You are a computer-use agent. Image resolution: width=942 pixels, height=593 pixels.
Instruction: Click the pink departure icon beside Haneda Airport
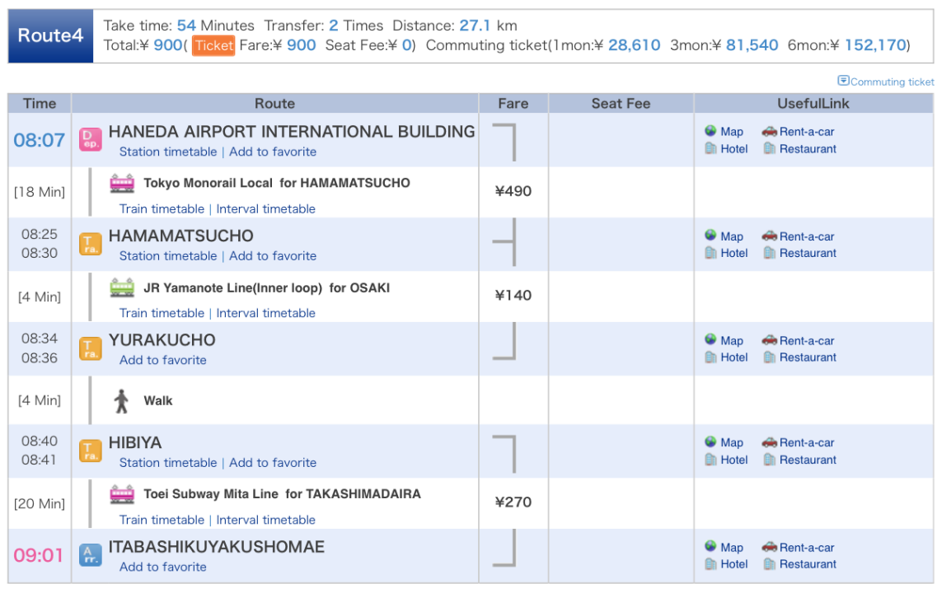91,140
